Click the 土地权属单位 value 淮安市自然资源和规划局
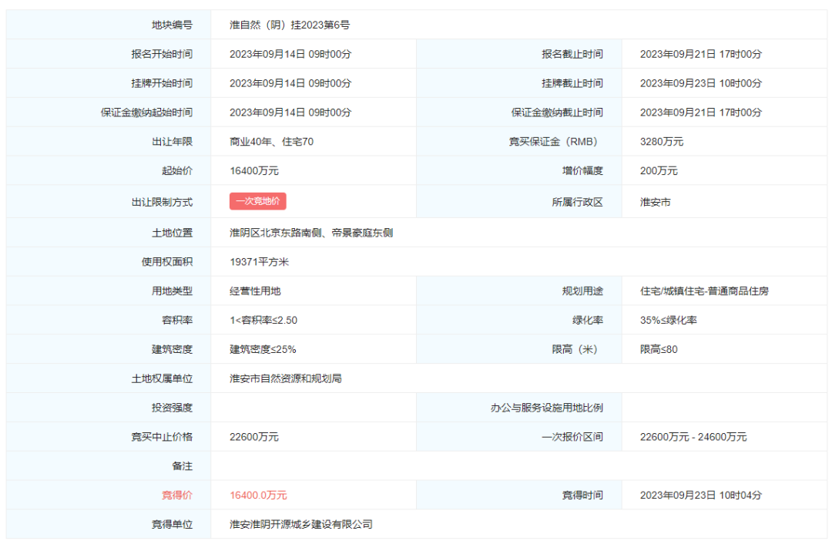 point(285,379)
